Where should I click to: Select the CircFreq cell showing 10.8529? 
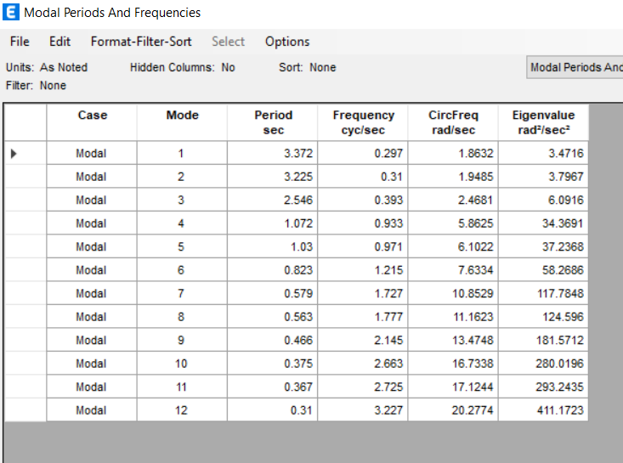click(x=453, y=293)
